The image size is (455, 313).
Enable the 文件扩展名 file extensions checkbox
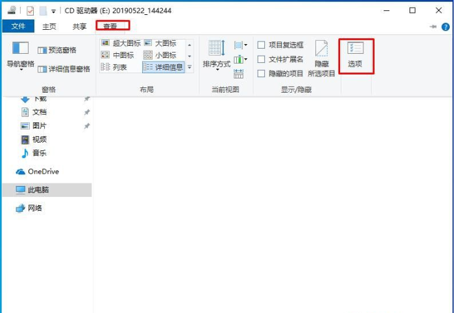click(262, 59)
